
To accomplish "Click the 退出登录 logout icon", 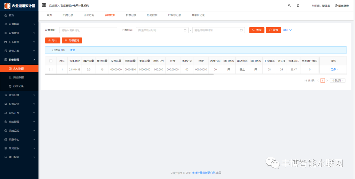I will tap(336, 6).
